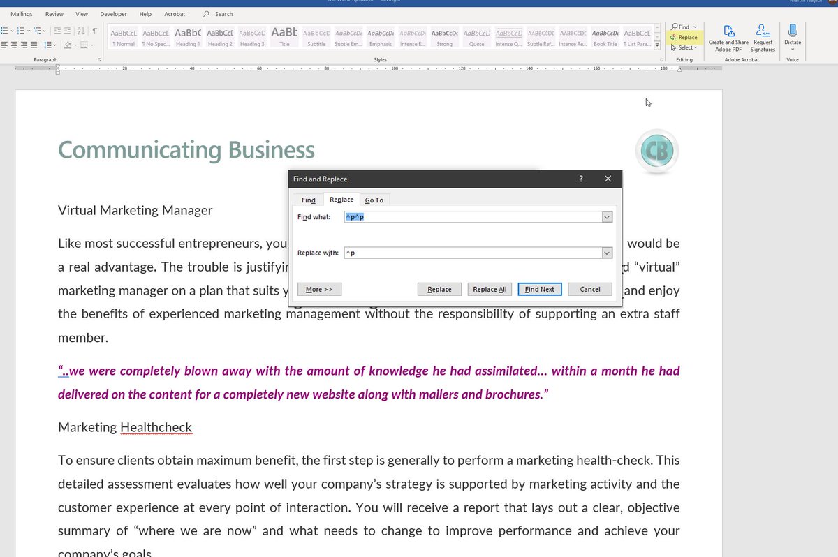Image resolution: width=838 pixels, height=557 pixels.
Task: Apply the Book Title style
Action: (605, 38)
